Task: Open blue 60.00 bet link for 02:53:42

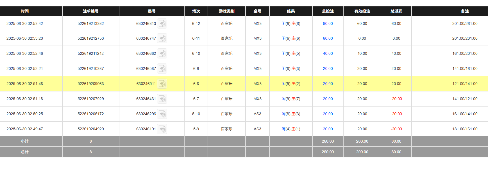Action: 328,24
